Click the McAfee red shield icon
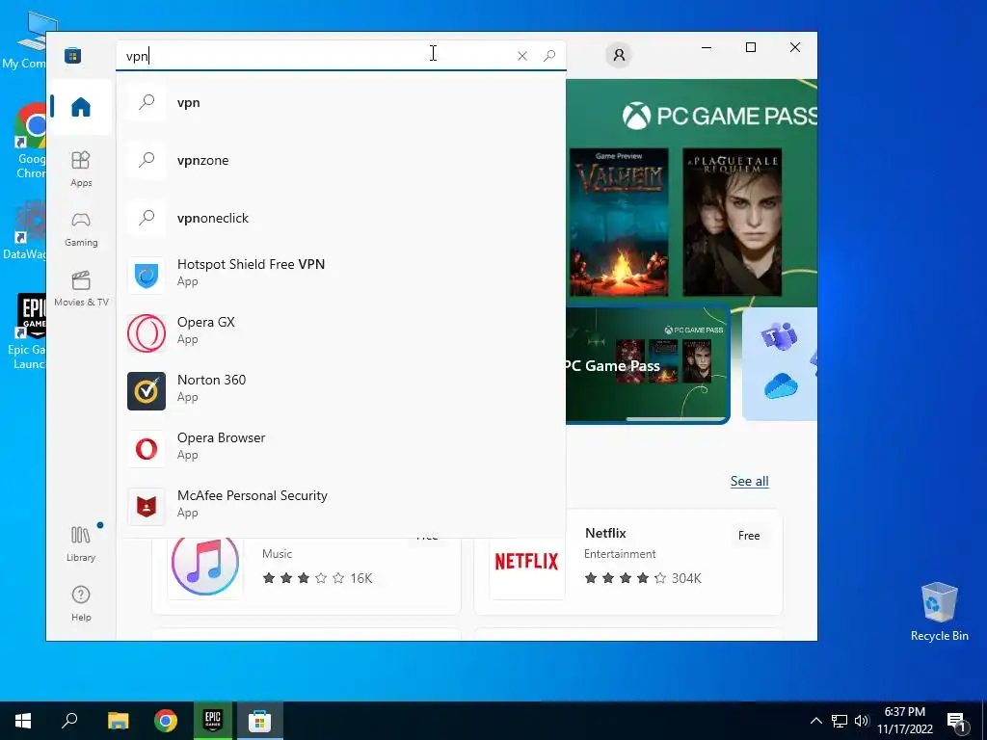987x740 pixels. [147, 507]
